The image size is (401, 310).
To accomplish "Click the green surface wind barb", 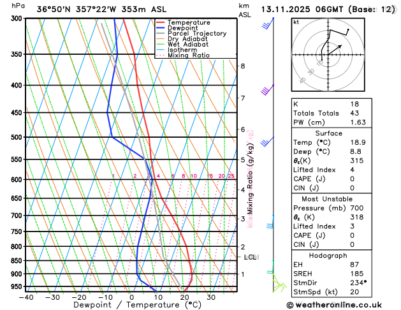I will [x=279, y=283].
